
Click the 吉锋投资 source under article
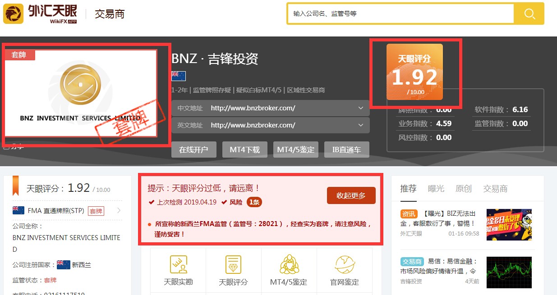(x=411, y=281)
